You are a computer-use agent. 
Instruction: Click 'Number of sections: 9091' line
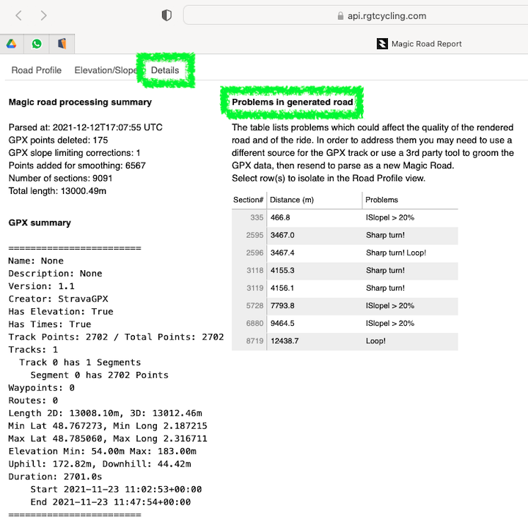point(60,179)
